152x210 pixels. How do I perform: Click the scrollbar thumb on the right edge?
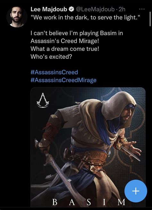150,19
